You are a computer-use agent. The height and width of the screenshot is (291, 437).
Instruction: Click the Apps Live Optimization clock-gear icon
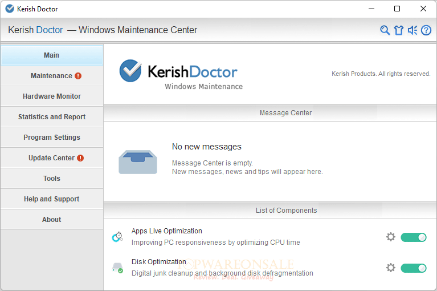pos(117,237)
